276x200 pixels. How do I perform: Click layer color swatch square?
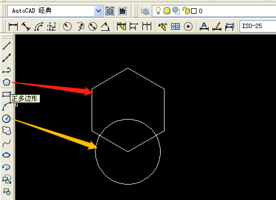pos(194,11)
